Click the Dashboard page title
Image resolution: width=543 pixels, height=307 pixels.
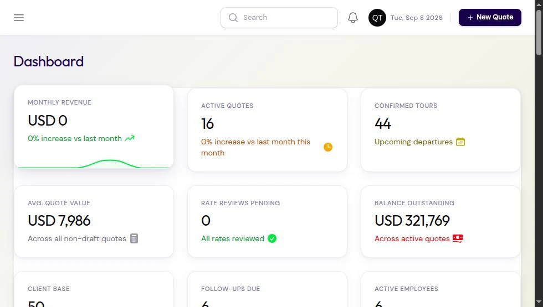point(49,61)
